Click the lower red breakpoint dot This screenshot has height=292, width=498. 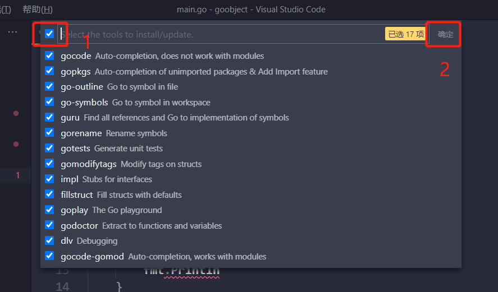click(x=16, y=144)
